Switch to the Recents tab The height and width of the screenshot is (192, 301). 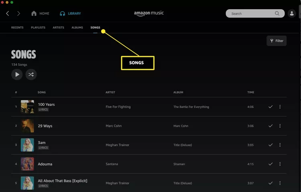[x=17, y=27]
